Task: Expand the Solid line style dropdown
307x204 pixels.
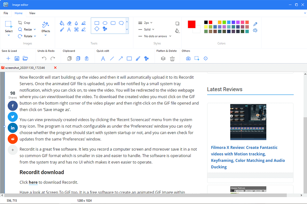Action: 153,29
